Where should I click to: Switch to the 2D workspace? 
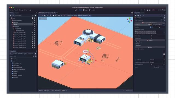[x=76, y=10]
